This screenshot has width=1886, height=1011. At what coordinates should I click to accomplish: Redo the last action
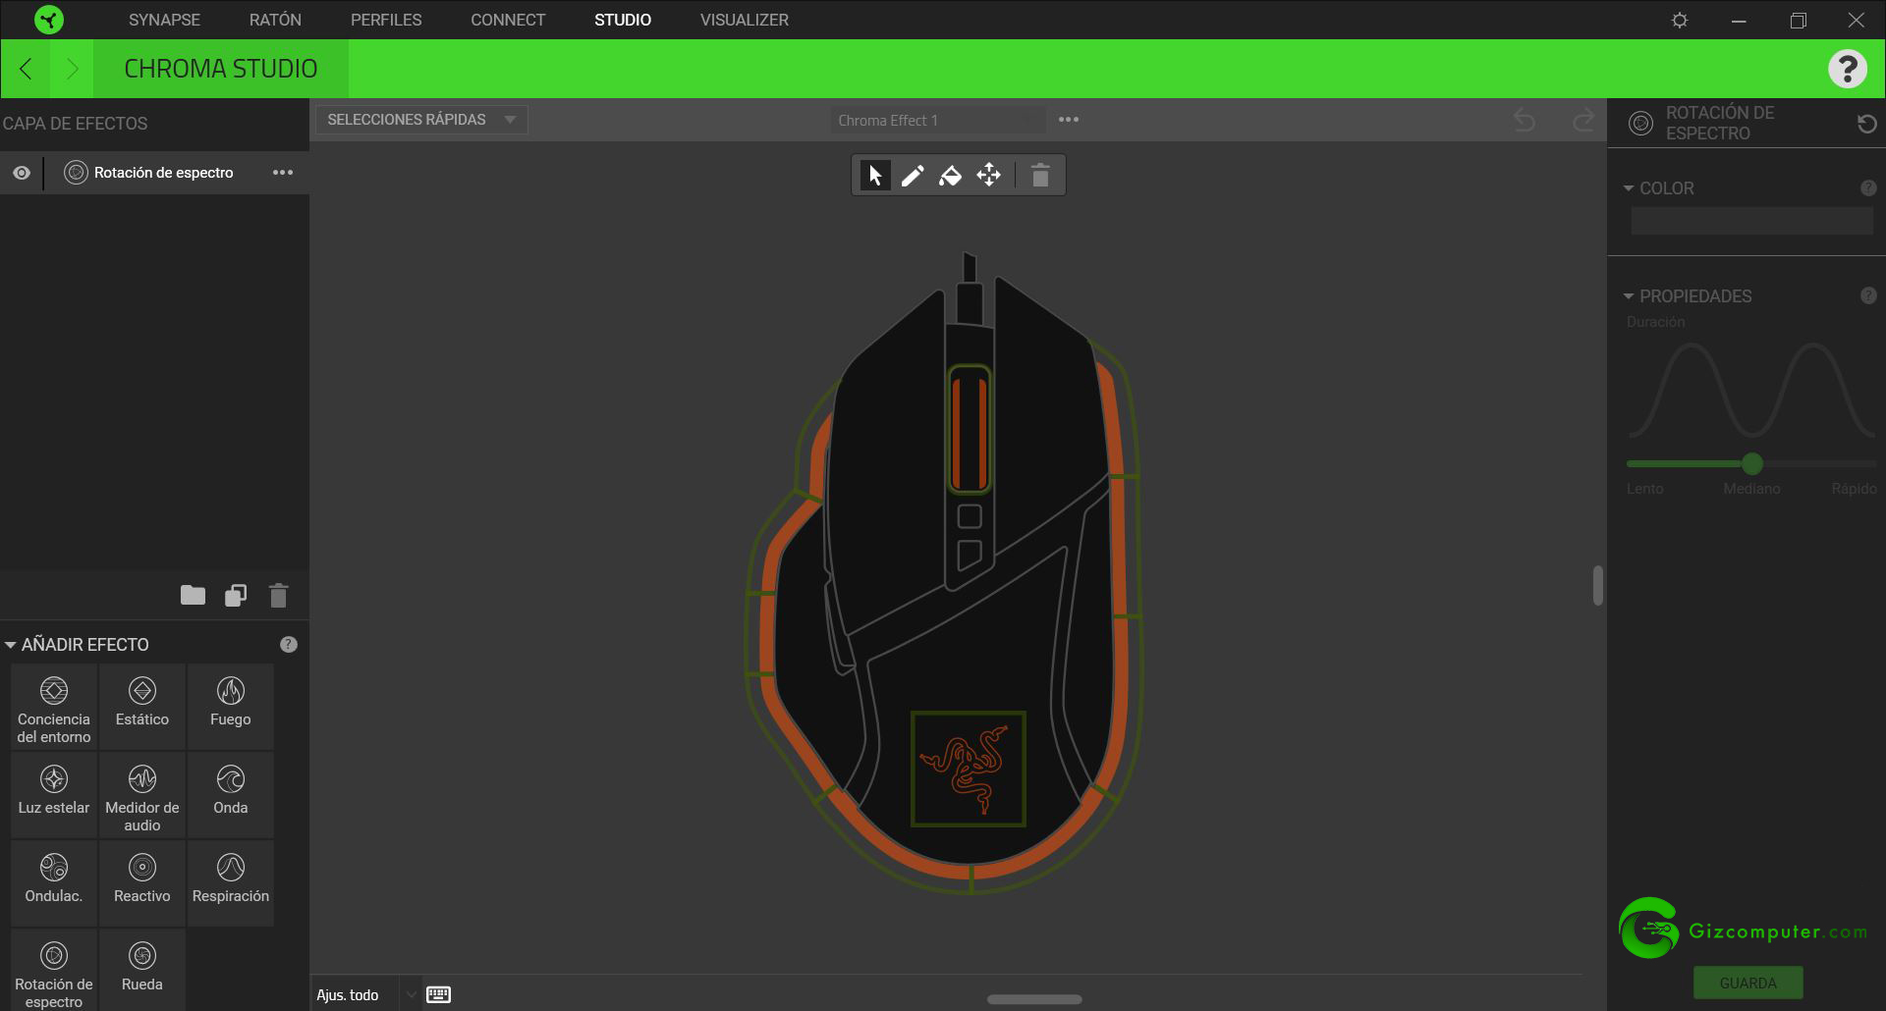1583,120
